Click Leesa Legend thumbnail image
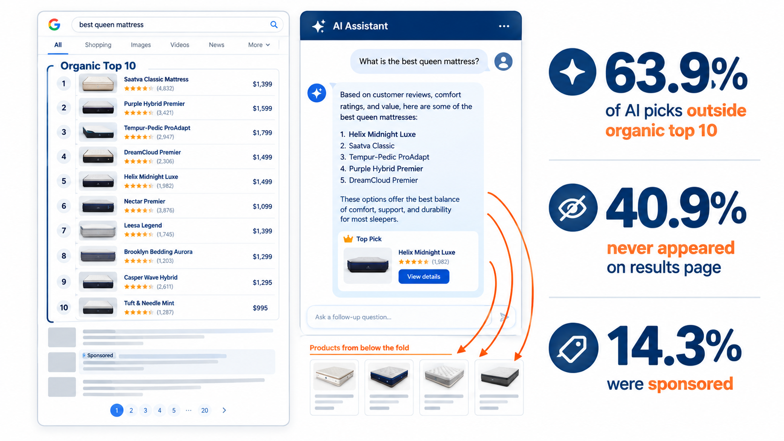The image size is (784, 441). tap(98, 230)
